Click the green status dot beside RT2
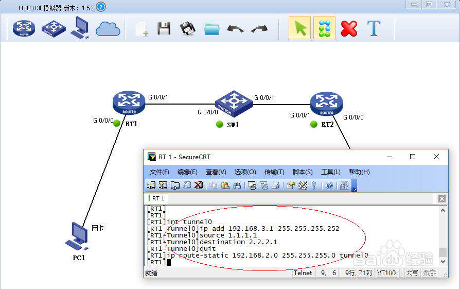This screenshot has width=460, height=289. point(313,124)
